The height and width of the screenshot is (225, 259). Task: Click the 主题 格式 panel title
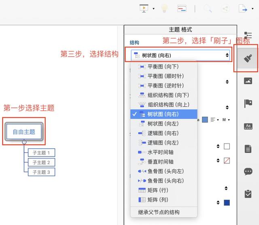[x=180, y=30]
